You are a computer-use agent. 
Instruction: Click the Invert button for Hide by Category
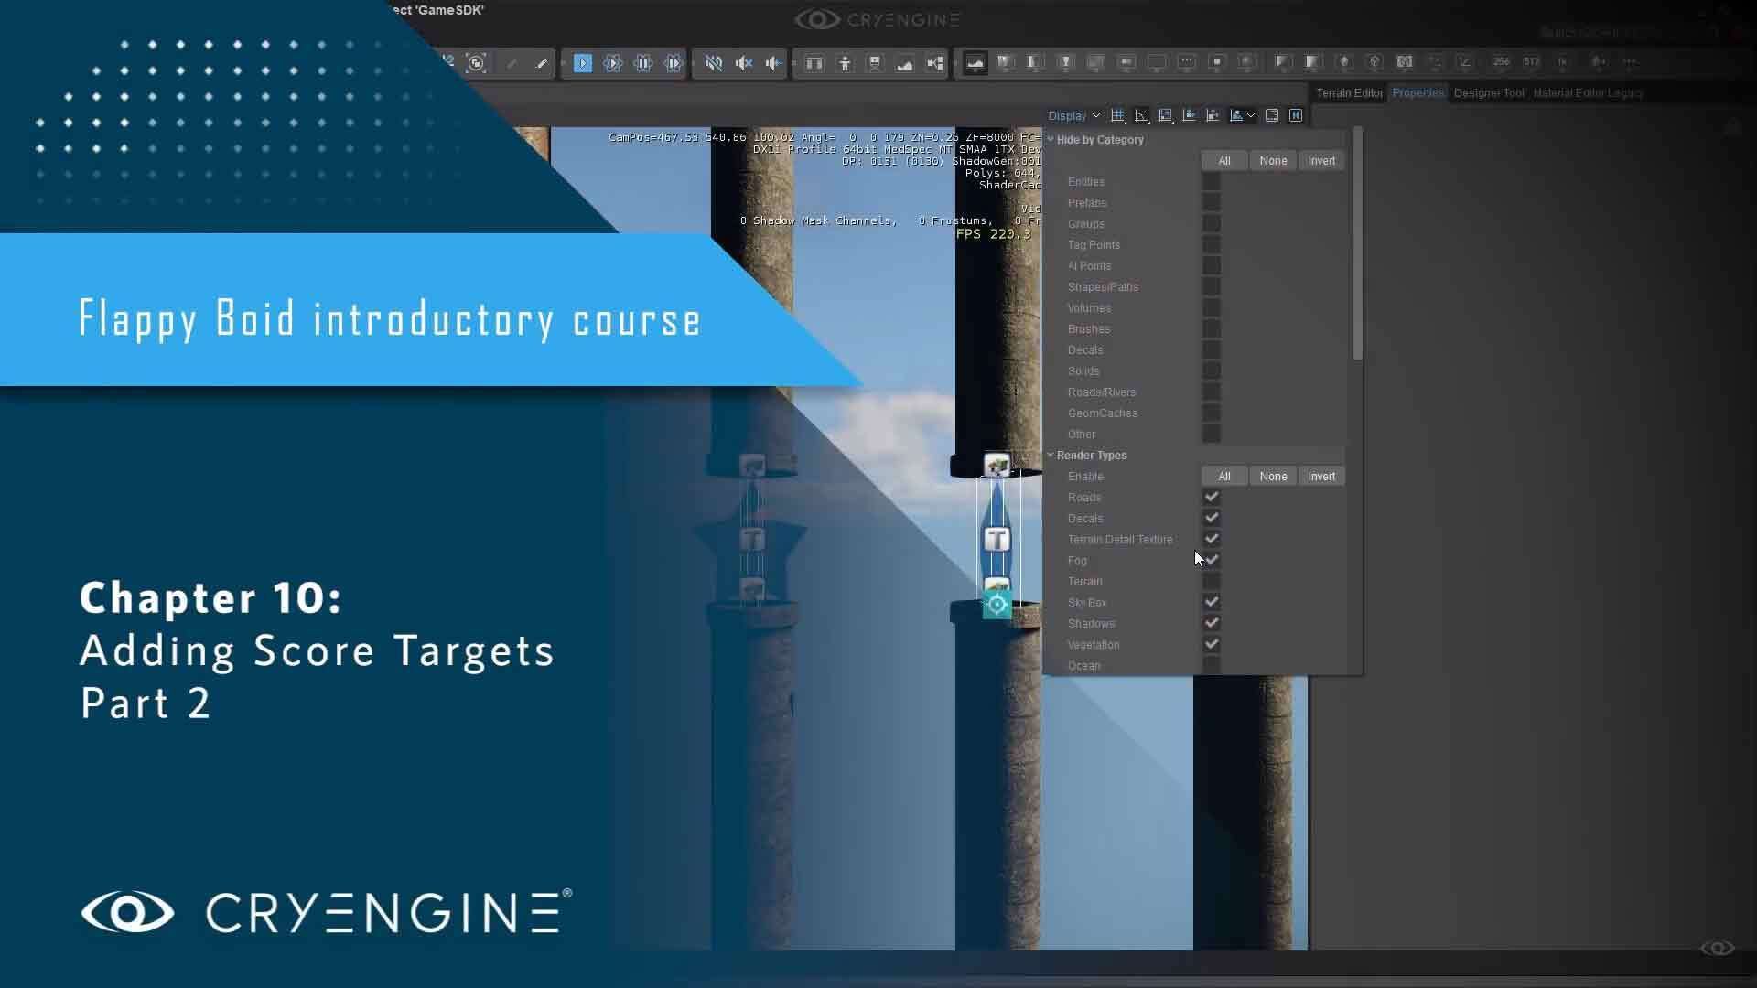1321,160
